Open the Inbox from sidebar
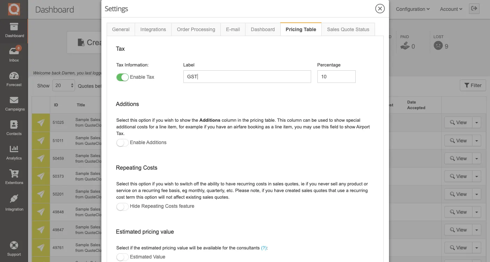The height and width of the screenshot is (262, 490). 14,52
